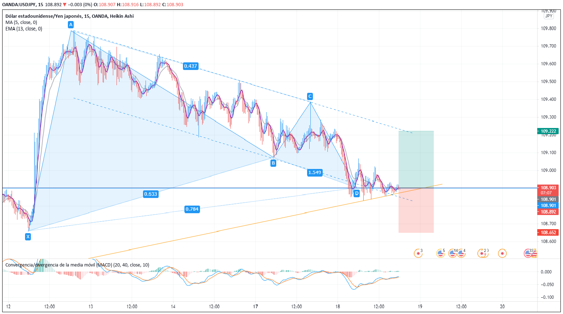The height and width of the screenshot is (314, 563).
Task: Click the 0.784 retracement ratio label
Action: (x=192, y=209)
